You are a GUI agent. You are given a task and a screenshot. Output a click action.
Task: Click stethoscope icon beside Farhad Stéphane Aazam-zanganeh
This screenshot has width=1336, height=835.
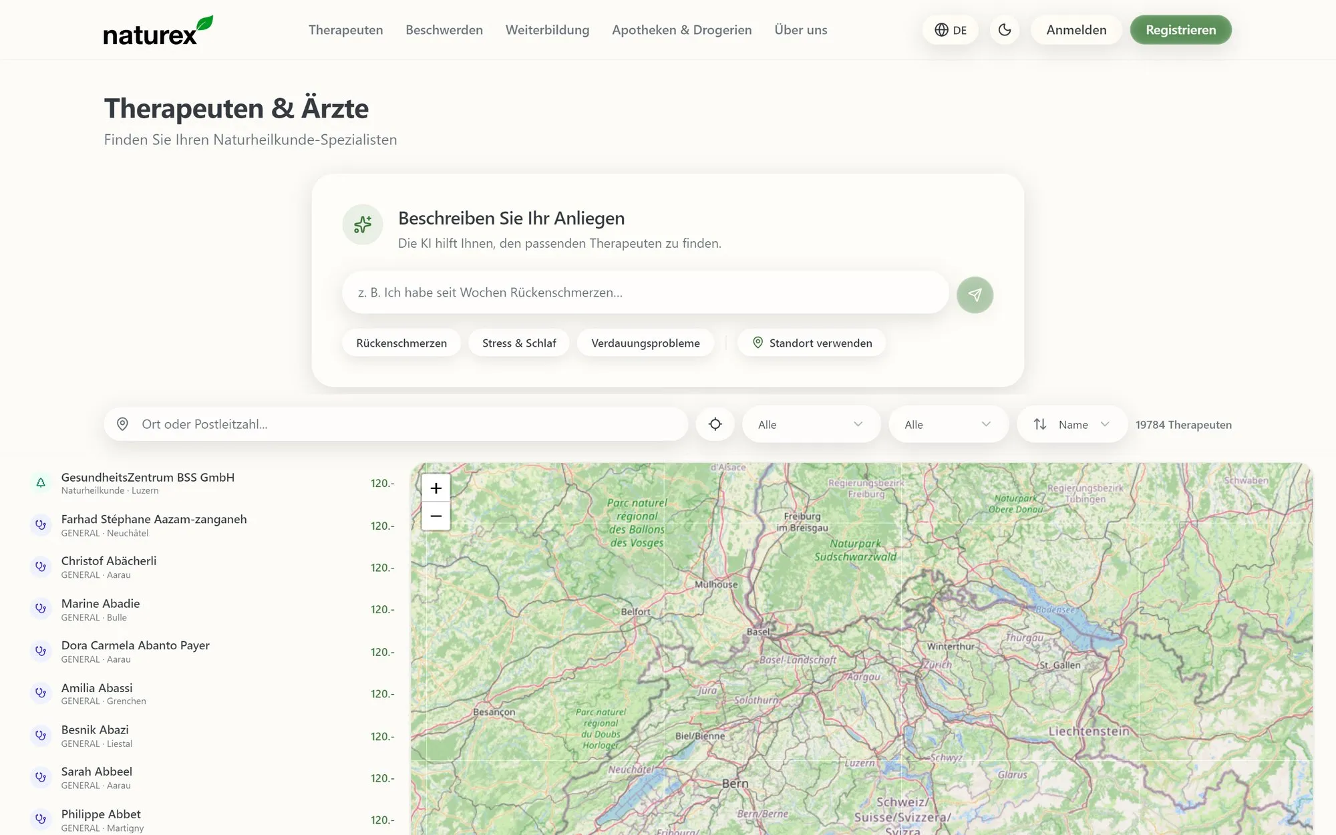point(41,525)
